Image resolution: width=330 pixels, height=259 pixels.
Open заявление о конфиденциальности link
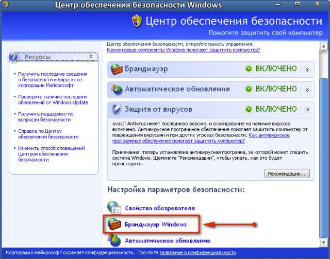(198, 252)
